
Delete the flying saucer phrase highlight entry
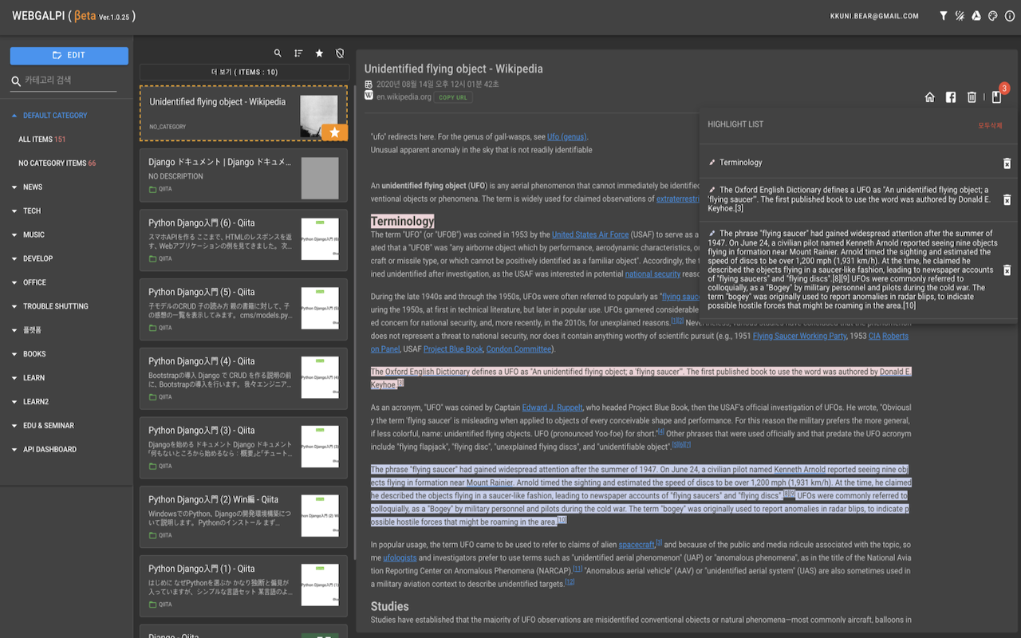(1007, 270)
